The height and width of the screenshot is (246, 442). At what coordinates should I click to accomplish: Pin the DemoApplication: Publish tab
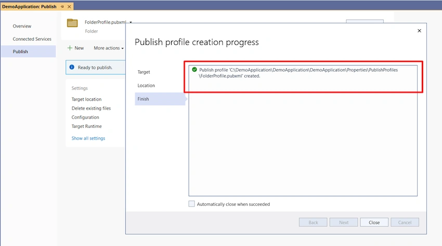(x=62, y=6)
